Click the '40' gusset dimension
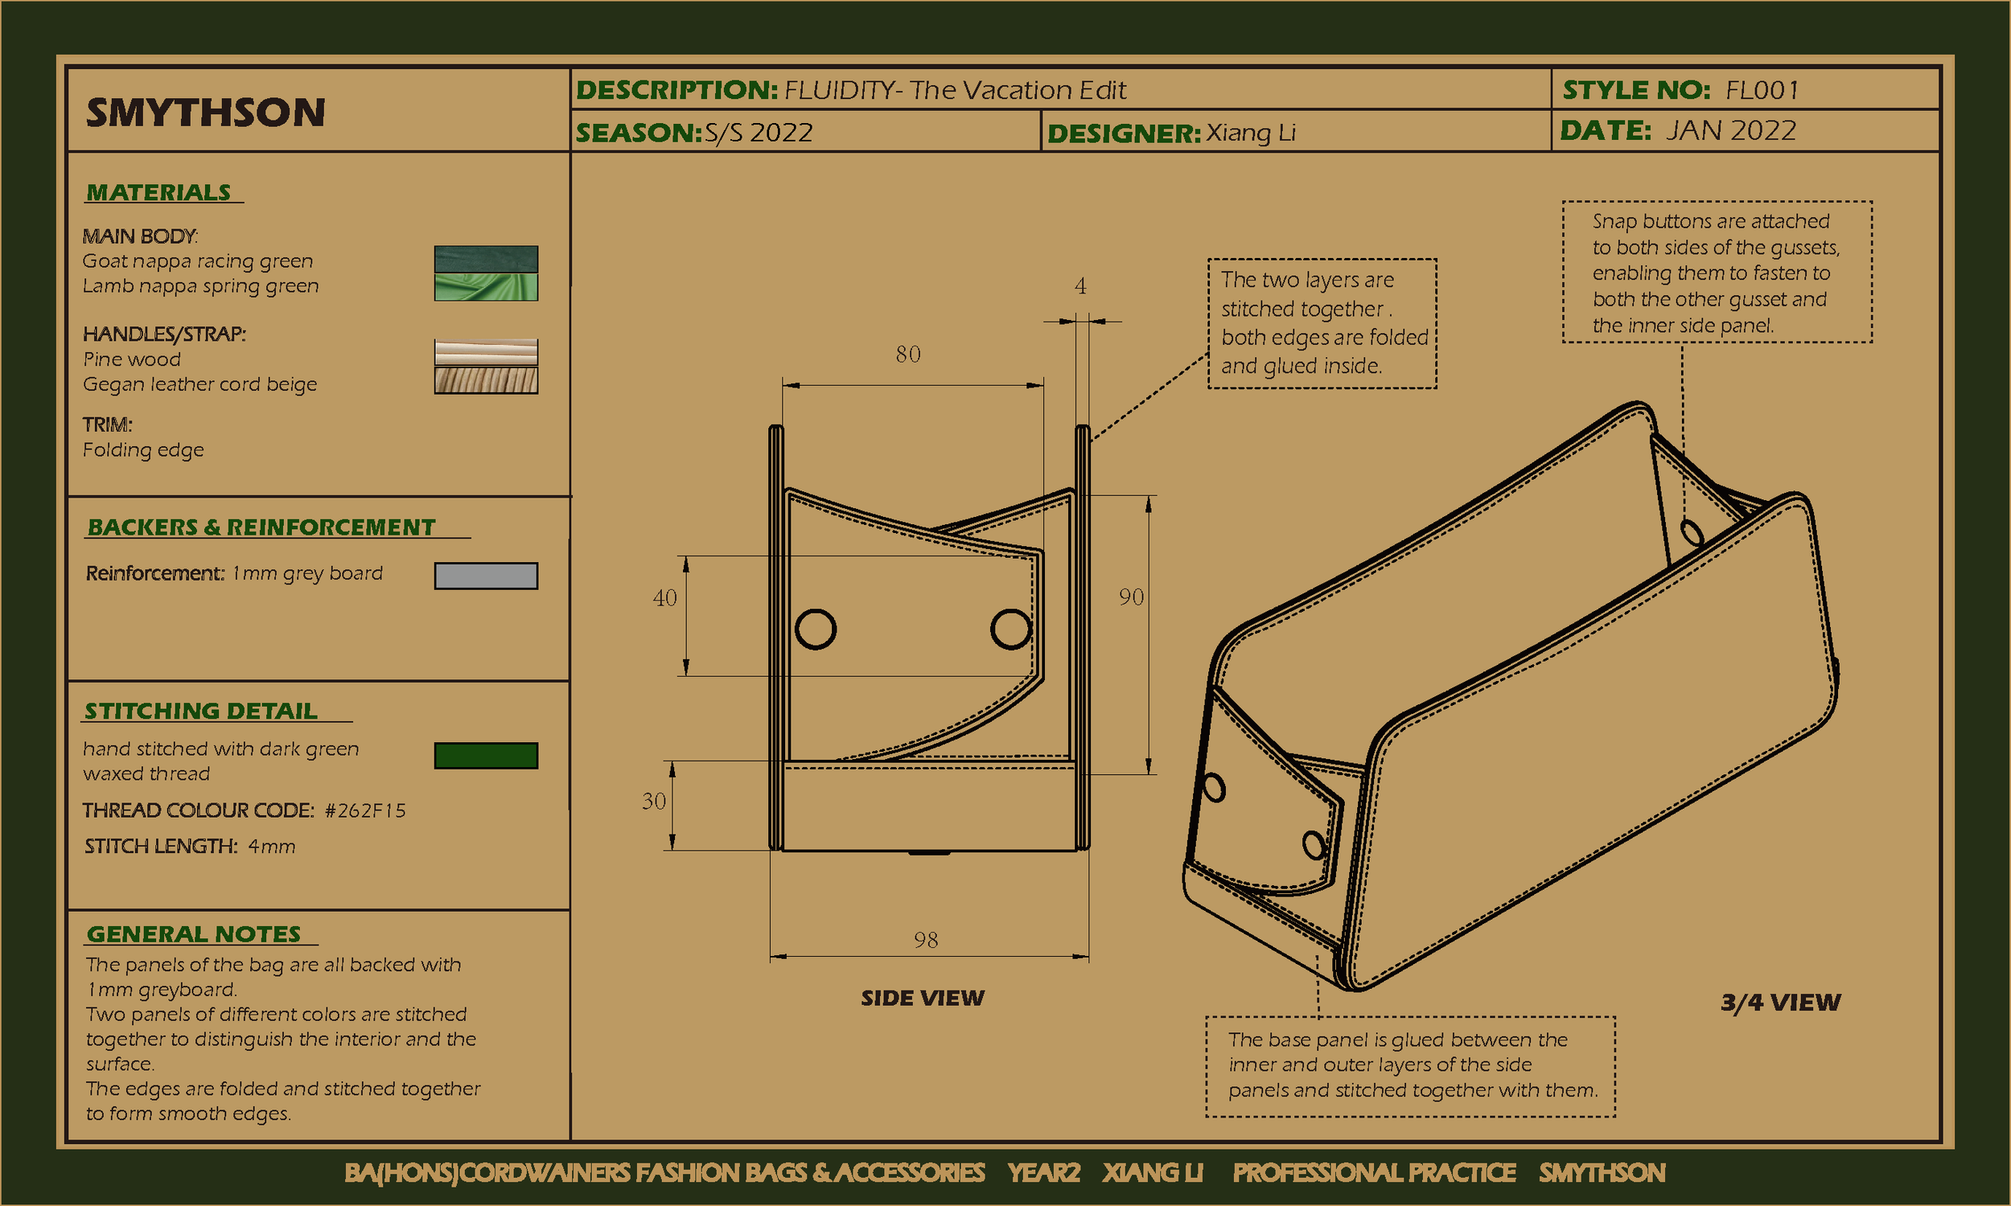 tap(665, 597)
